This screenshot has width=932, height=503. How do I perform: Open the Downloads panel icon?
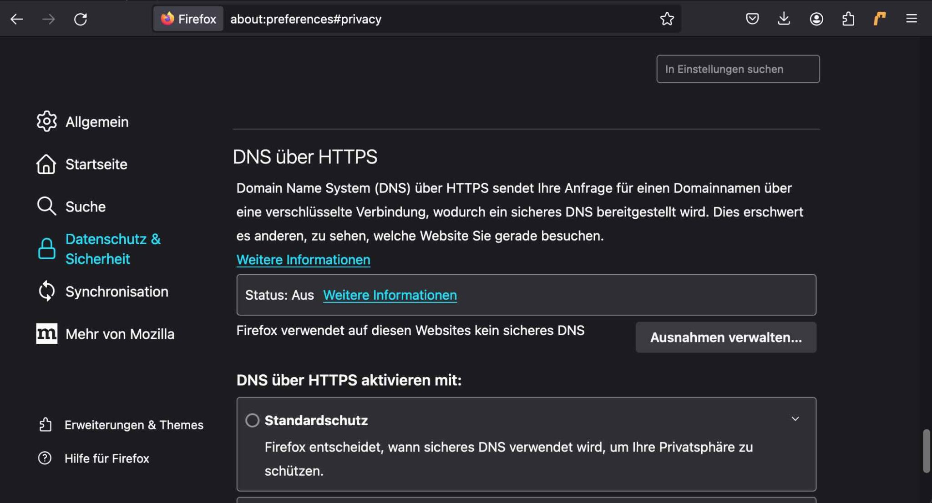pos(784,19)
